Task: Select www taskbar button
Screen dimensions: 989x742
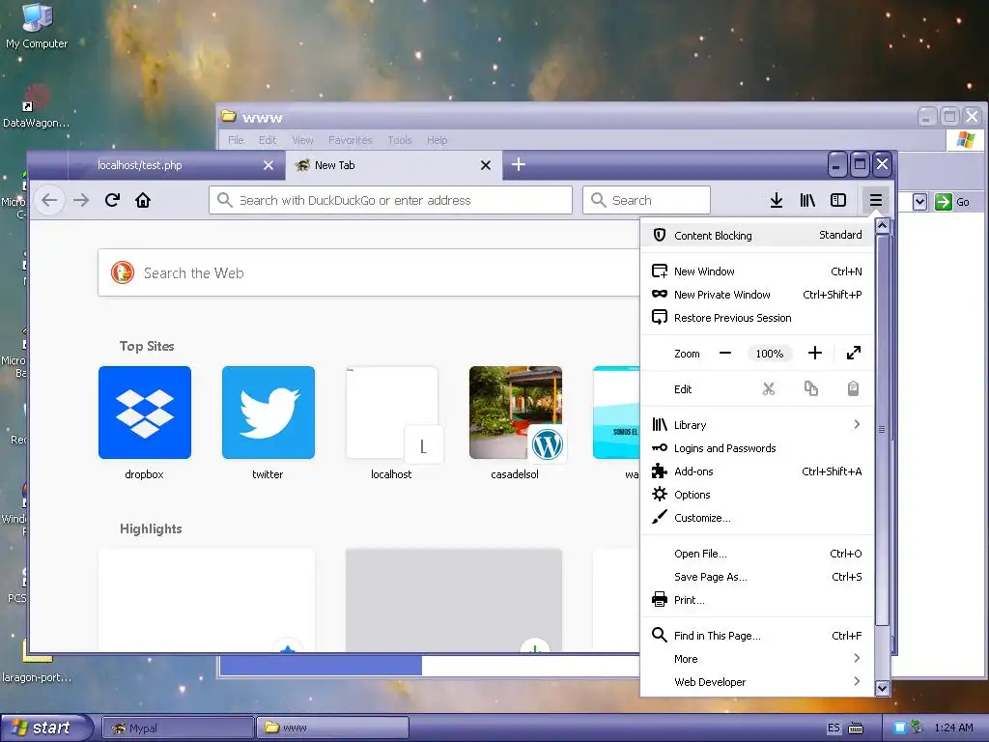Action: pos(333,728)
